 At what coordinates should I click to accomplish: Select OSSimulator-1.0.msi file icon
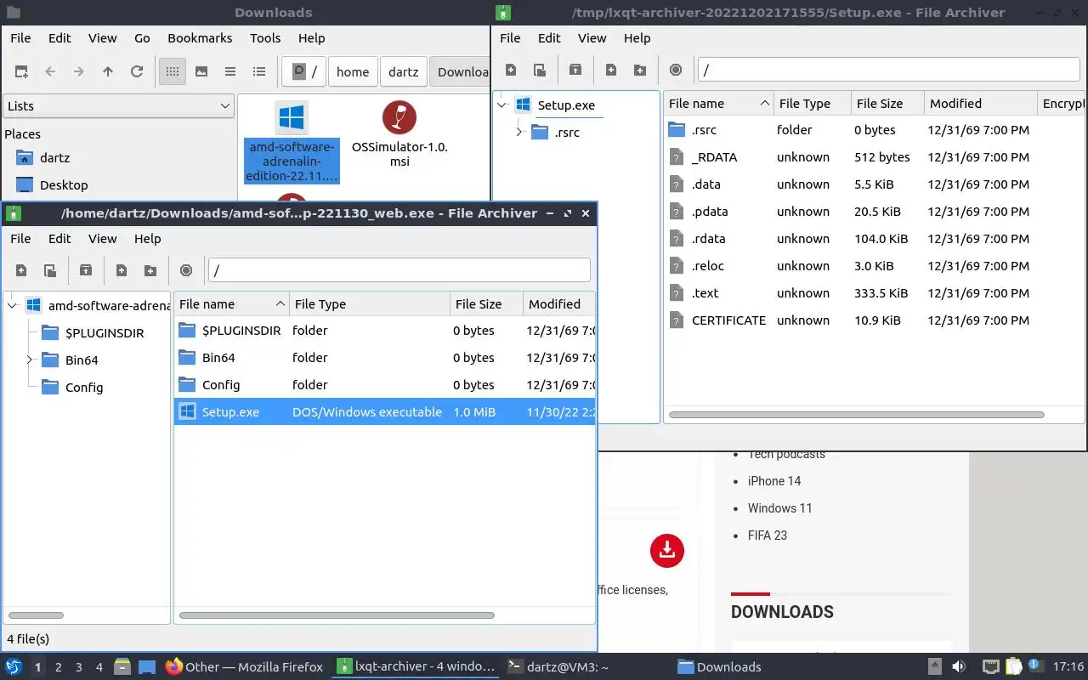pos(399,117)
